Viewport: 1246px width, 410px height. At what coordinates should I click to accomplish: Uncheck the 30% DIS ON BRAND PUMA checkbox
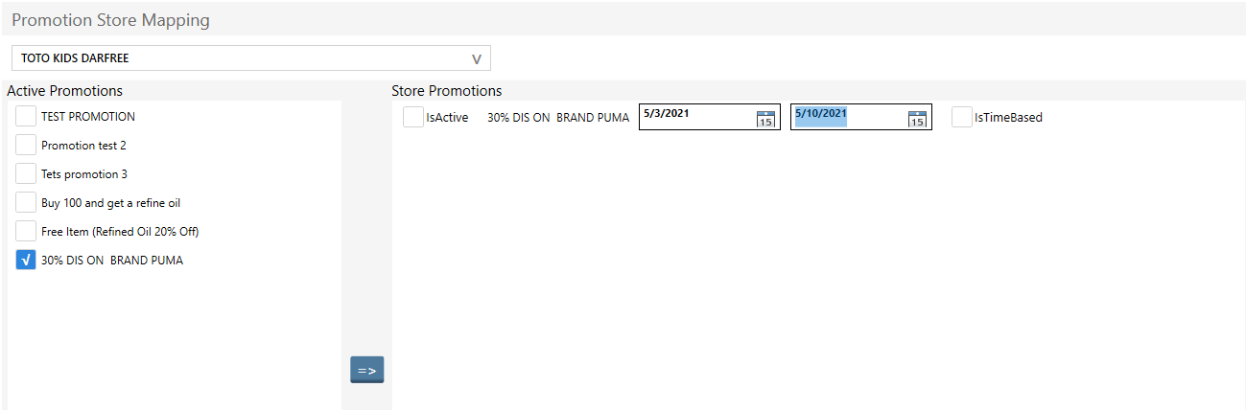tap(26, 261)
